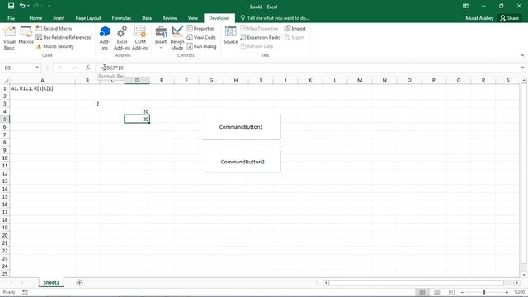Switch to the Page Layout tab
The height and width of the screenshot is (297, 528).
point(88,18)
